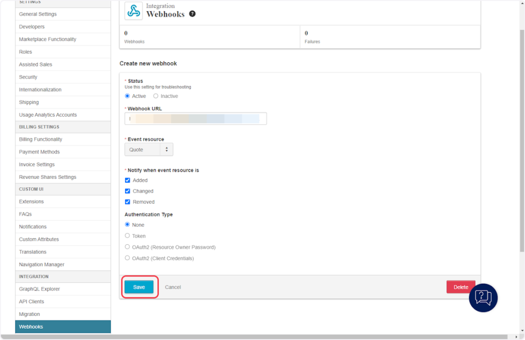Screen dimensions: 525x340
Task: Click the Cancel link
Action: pyautogui.click(x=173, y=287)
